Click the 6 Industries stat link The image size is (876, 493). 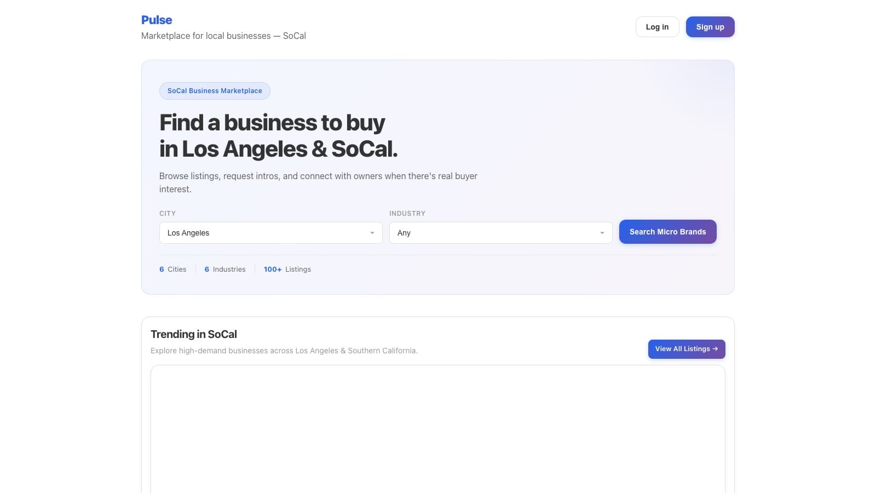pyautogui.click(x=224, y=269)
